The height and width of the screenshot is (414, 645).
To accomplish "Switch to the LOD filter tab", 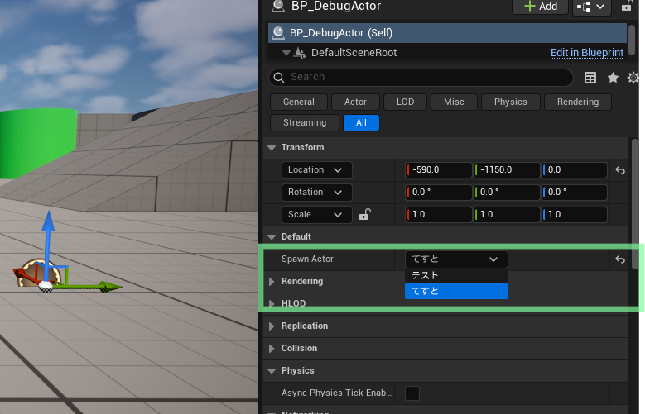I will 405,102.
